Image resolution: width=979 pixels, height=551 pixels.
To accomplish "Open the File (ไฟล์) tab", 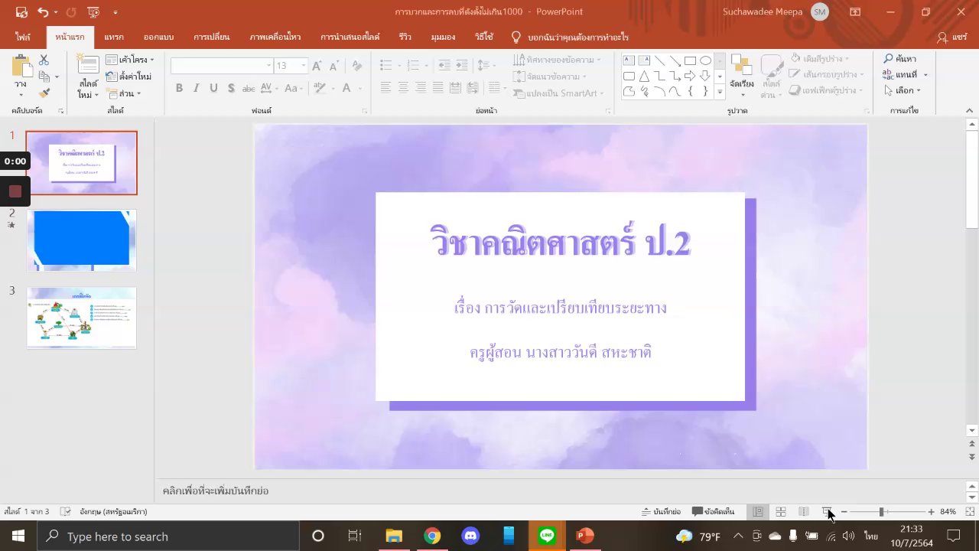I will tap(23, 37).
